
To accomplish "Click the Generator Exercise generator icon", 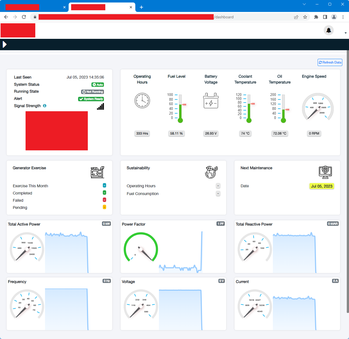I will [x=97, y=172].
